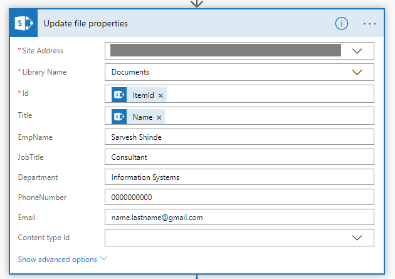This screenshot has width=395, height=279.
Task: Click the empty area of the Id field
Action: (270, 95)
